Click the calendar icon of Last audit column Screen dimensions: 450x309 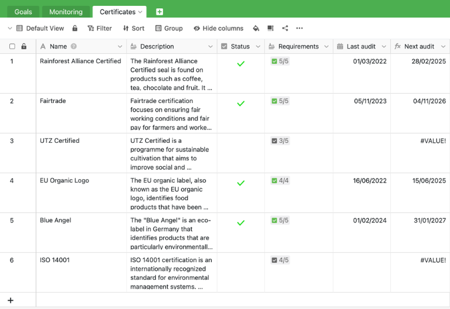coord(340,46)
